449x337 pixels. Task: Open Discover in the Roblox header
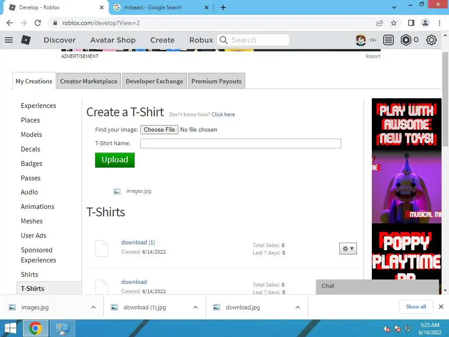pos(60,40)
